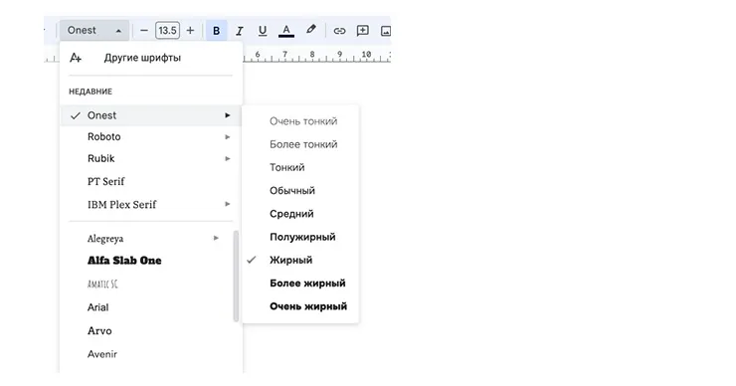736x386 pixels.
Task: Click the ruler at mark 10
Action: 367,55
